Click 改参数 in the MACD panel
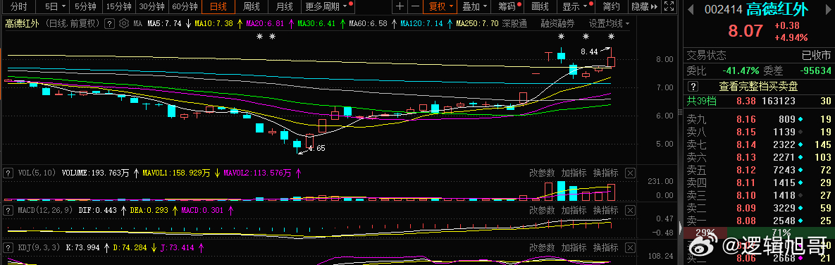 (x=542, y=210)
